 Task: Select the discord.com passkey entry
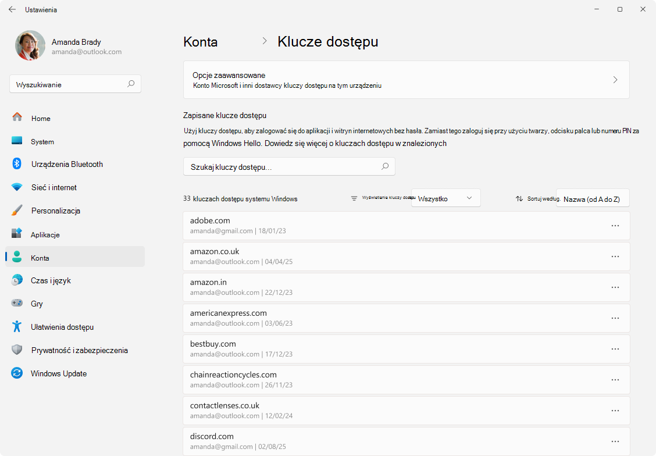point(407,441)
